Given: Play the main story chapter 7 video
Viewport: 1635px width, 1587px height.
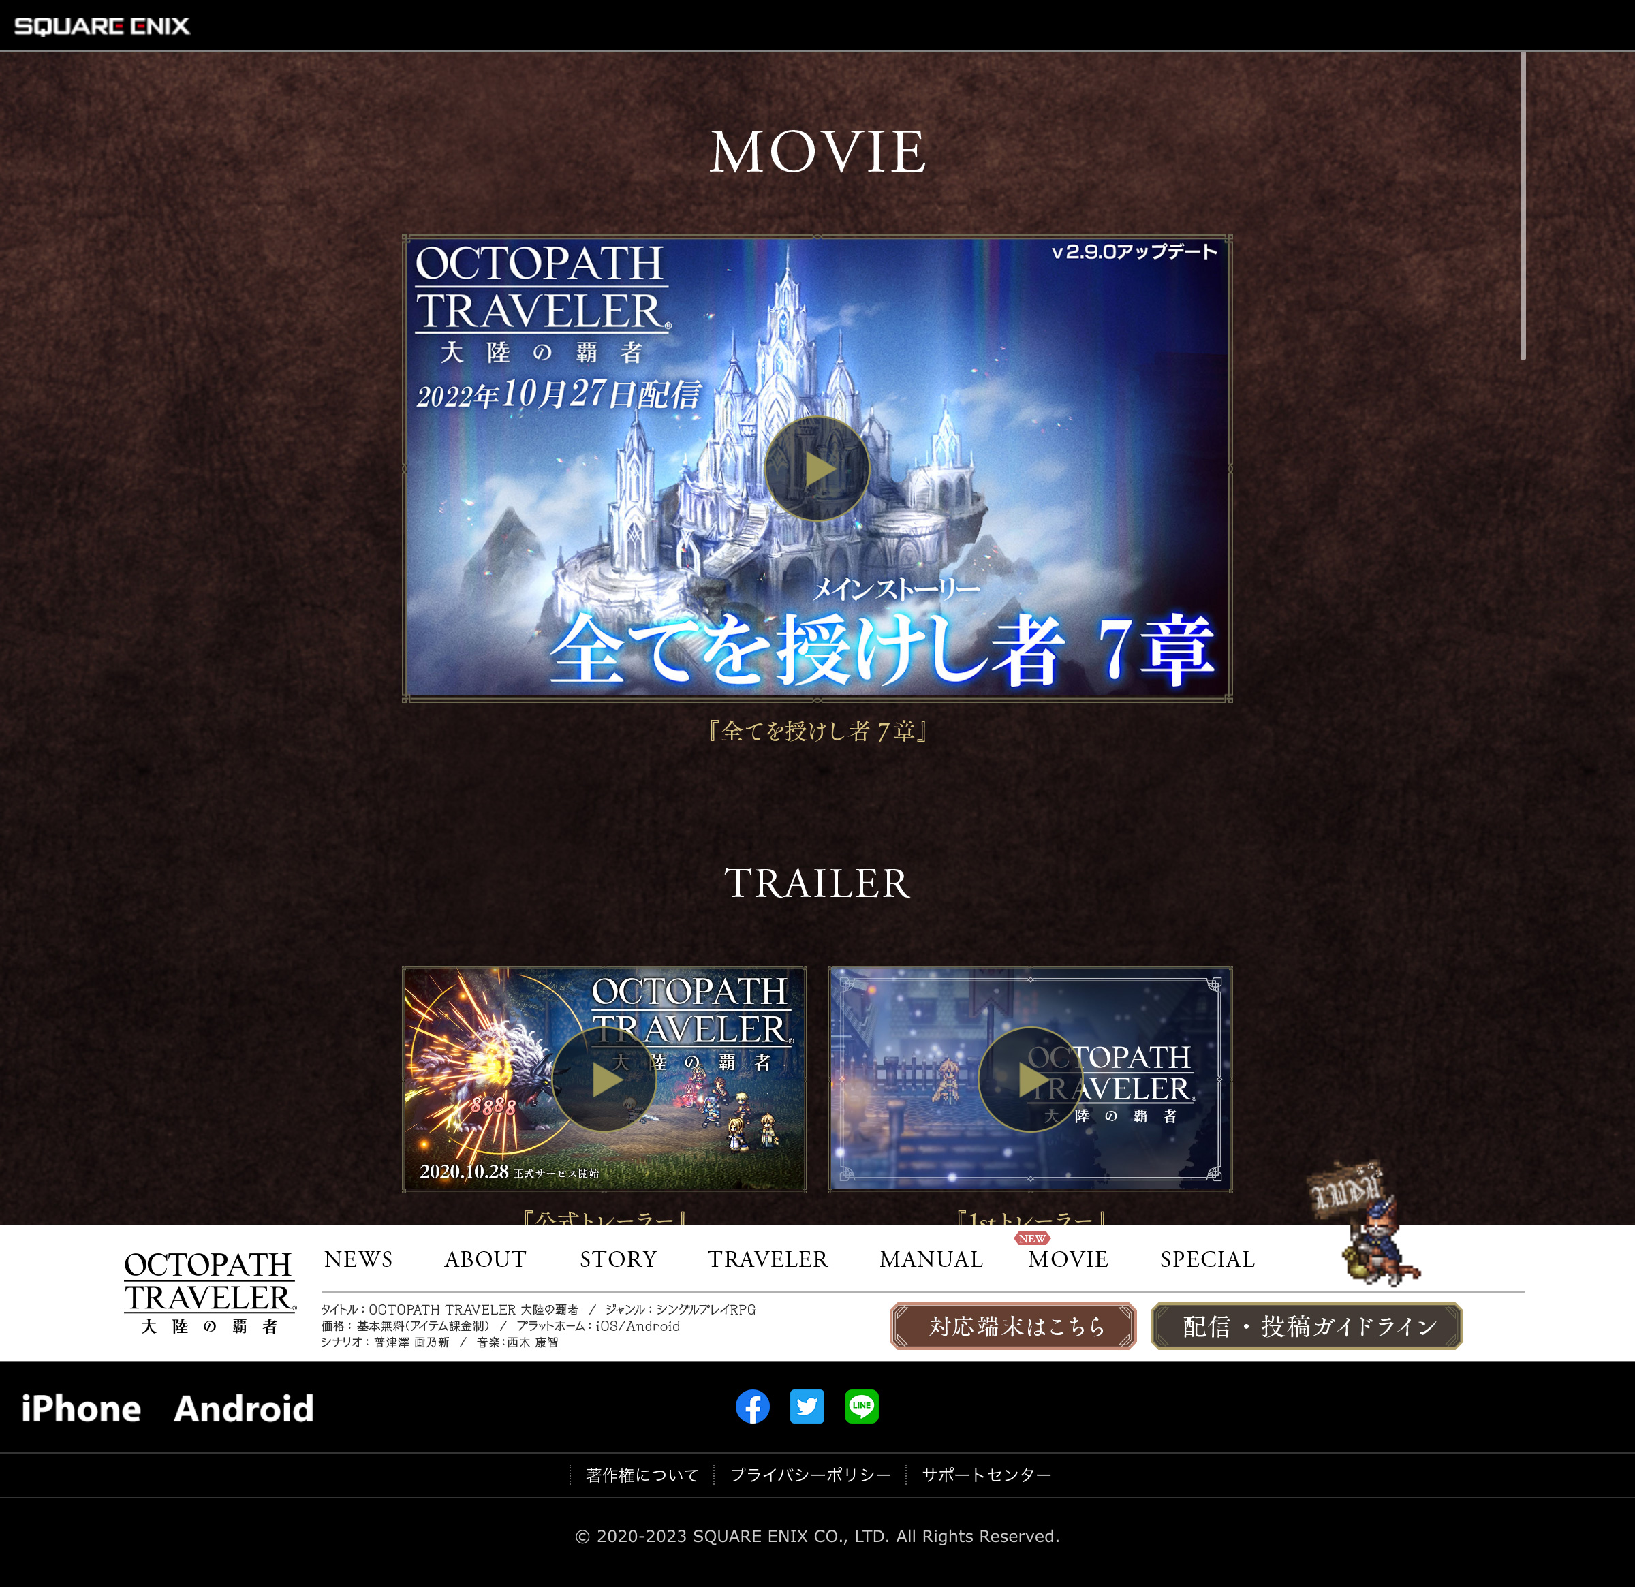Looking at the screenshot, I should (817, 469).
